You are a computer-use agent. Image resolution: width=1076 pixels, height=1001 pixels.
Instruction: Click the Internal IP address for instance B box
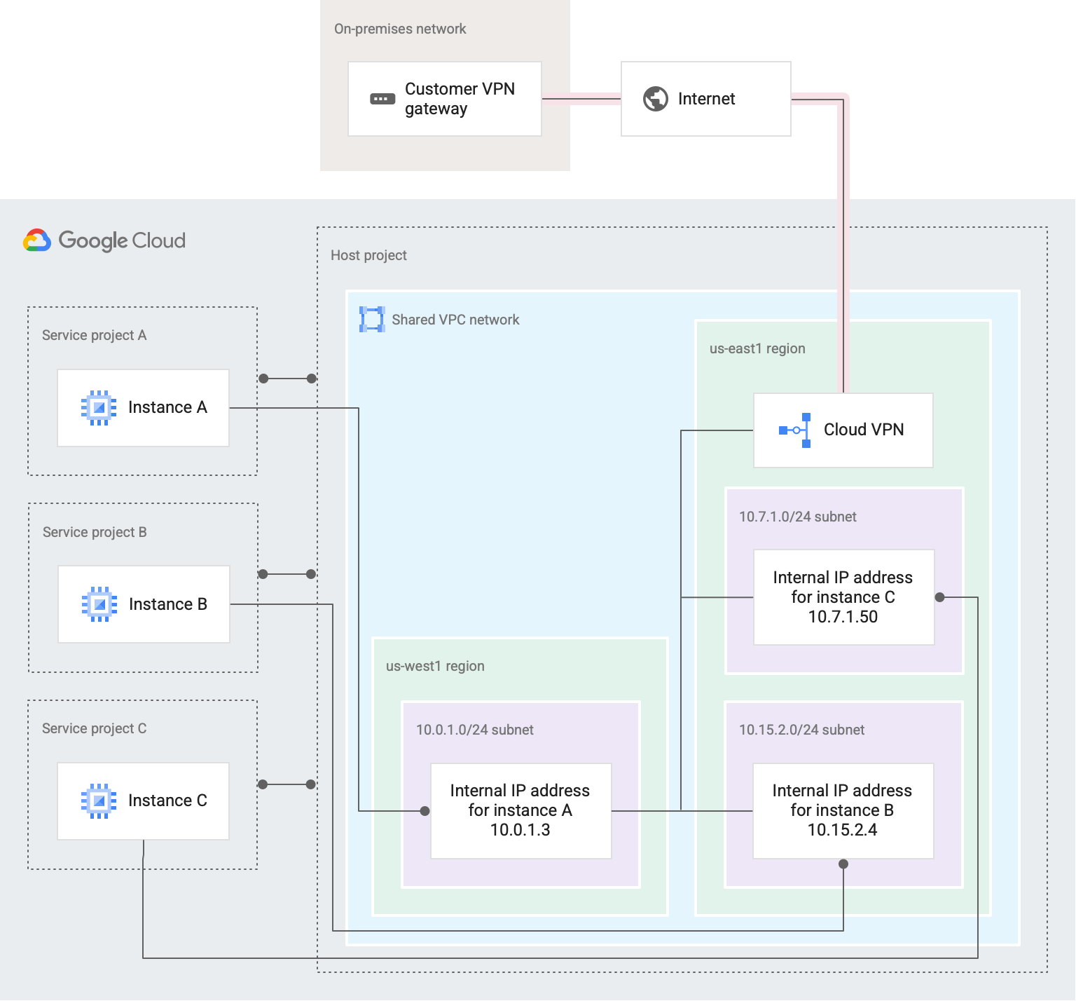(x=842, y=810)
